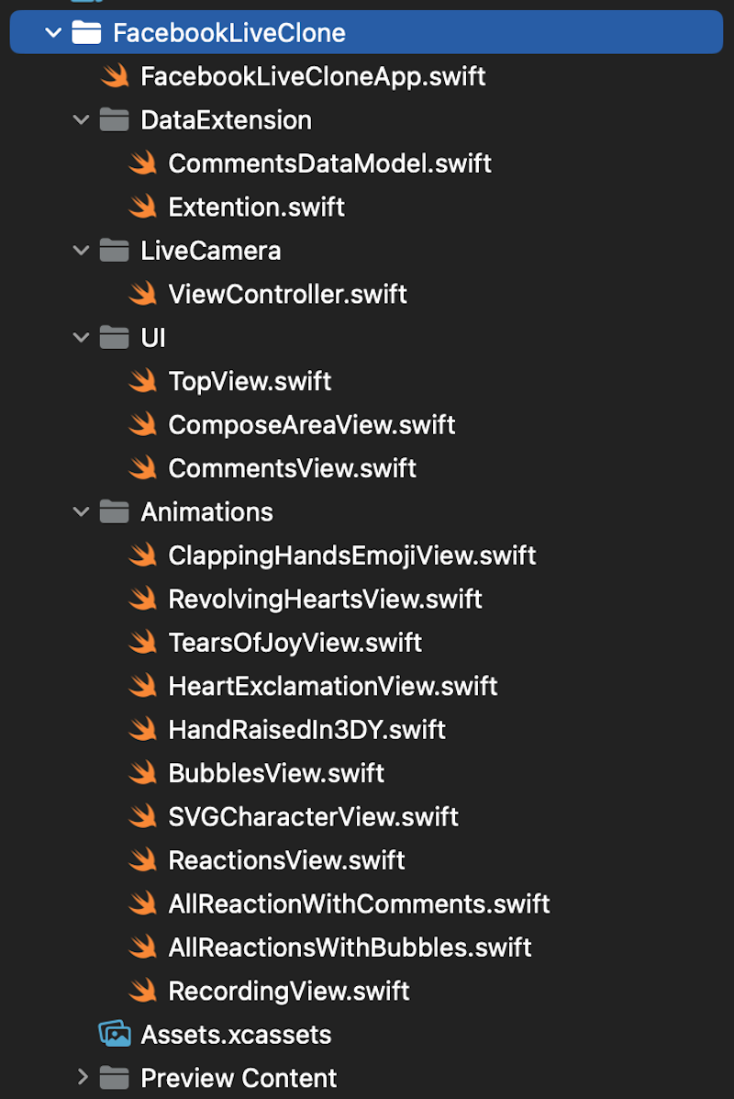The width and height of the screenshot is (734, 1099).
Task: Select ComposeAreaView.swift in the navigator
Action: (x=312, y=425)
